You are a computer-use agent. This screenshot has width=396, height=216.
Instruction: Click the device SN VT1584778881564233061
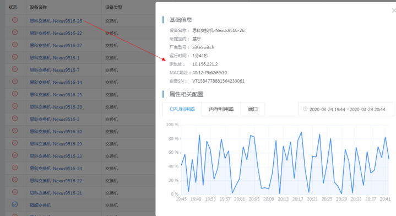(x=218, y=81)
